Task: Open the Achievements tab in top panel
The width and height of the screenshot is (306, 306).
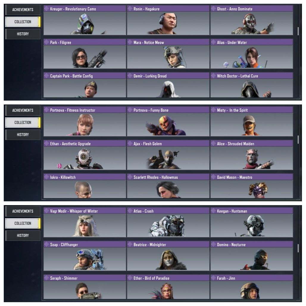Action: [x=23, y=10]
